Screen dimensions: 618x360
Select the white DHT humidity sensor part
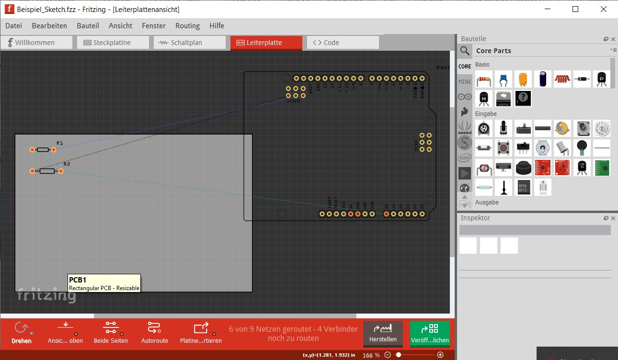coord(543,187)
